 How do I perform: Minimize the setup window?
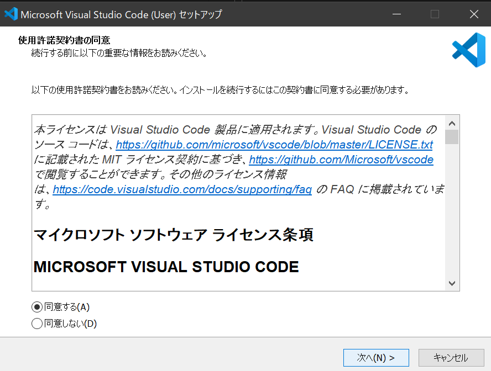[398, 14]
